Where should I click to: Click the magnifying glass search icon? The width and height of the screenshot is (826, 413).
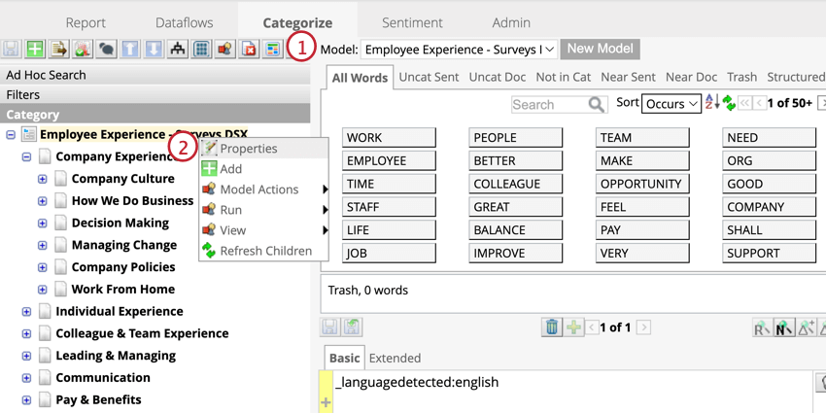tap(596, 104)
